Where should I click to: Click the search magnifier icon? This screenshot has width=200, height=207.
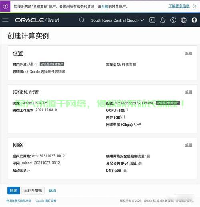coord(82,20)
